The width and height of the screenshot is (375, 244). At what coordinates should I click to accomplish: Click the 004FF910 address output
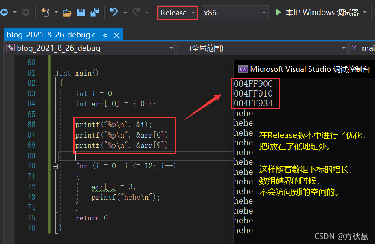[253, 93]
